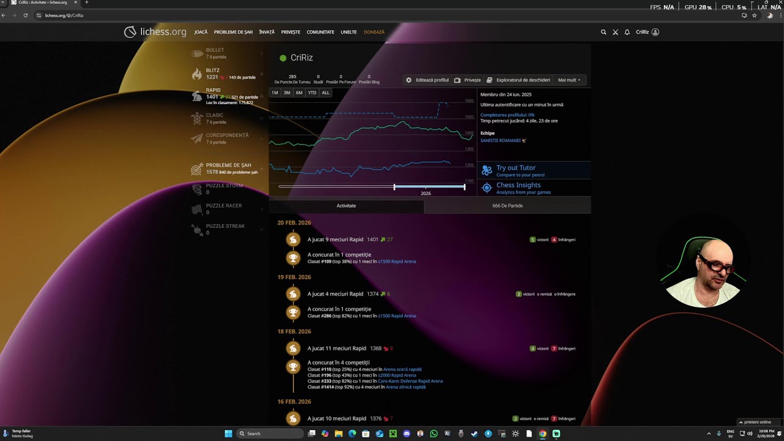Open the COMUNITATE menu
784x441 pixels.
(x=320, y=32)
